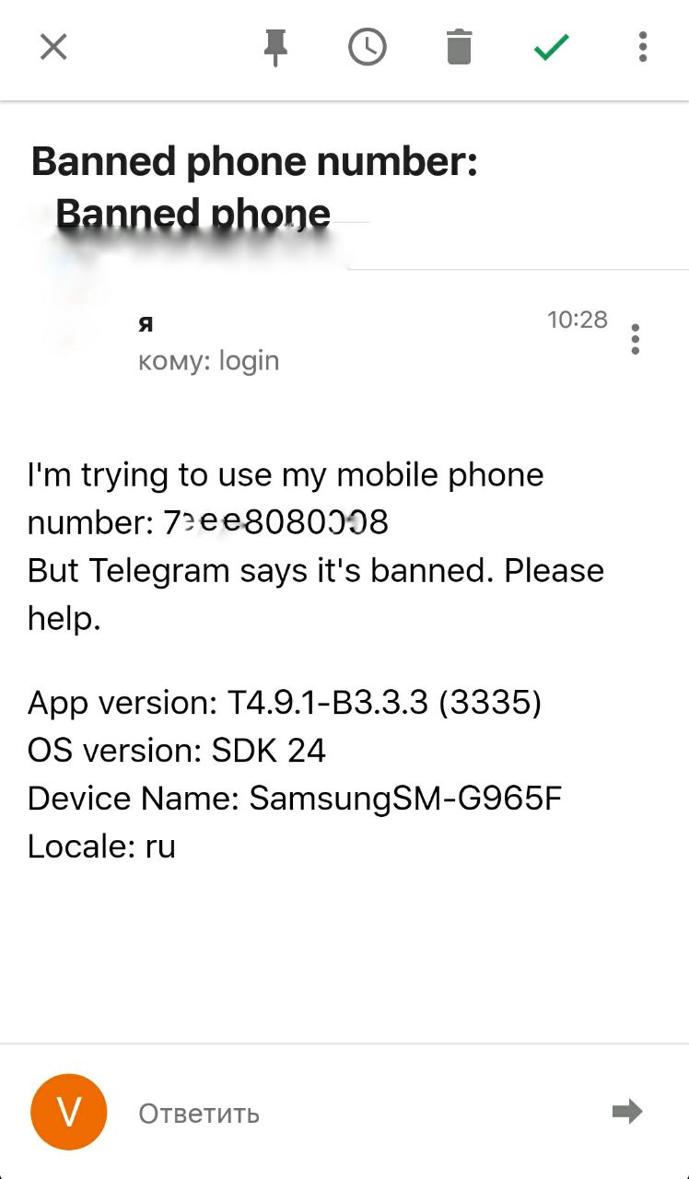Screen dimensions: 689x1179
Task: Tap the partially hidden phone number link
Action: point(276,522)
